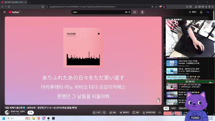Save the video with 저장 button
This screenshot has height=121, width=215.
(x=136, y=112)
